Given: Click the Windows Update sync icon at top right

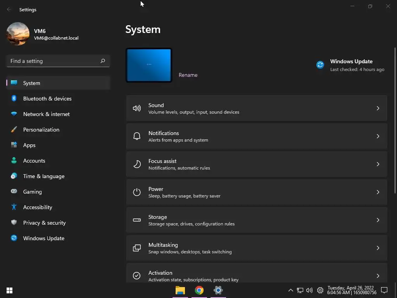Looking at the screenshot, I should point(320,65).
